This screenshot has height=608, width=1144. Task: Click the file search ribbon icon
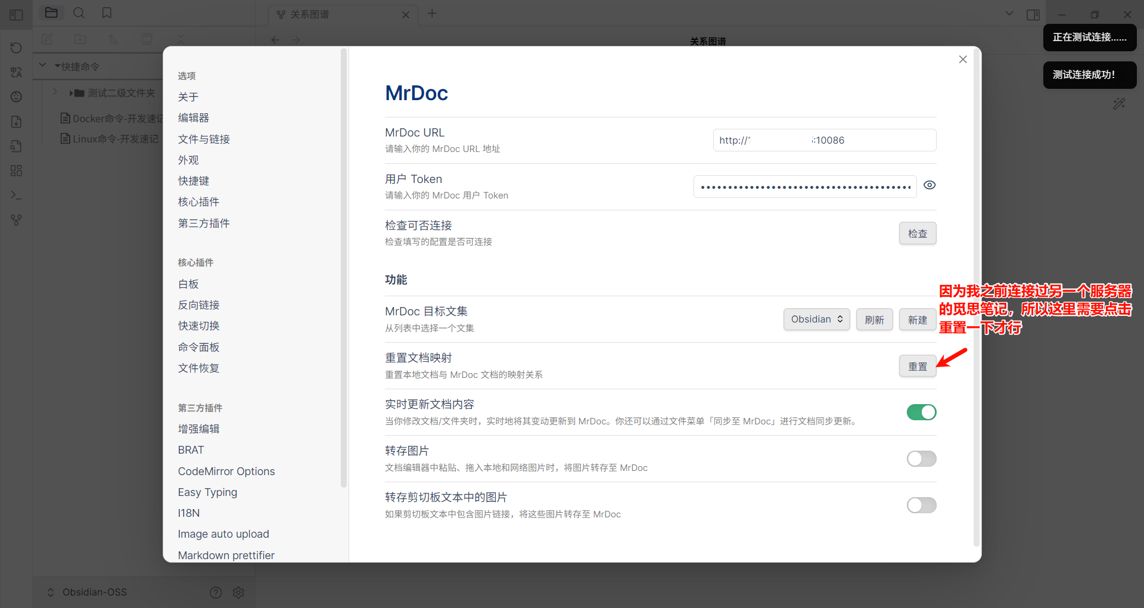click(16, 146)
